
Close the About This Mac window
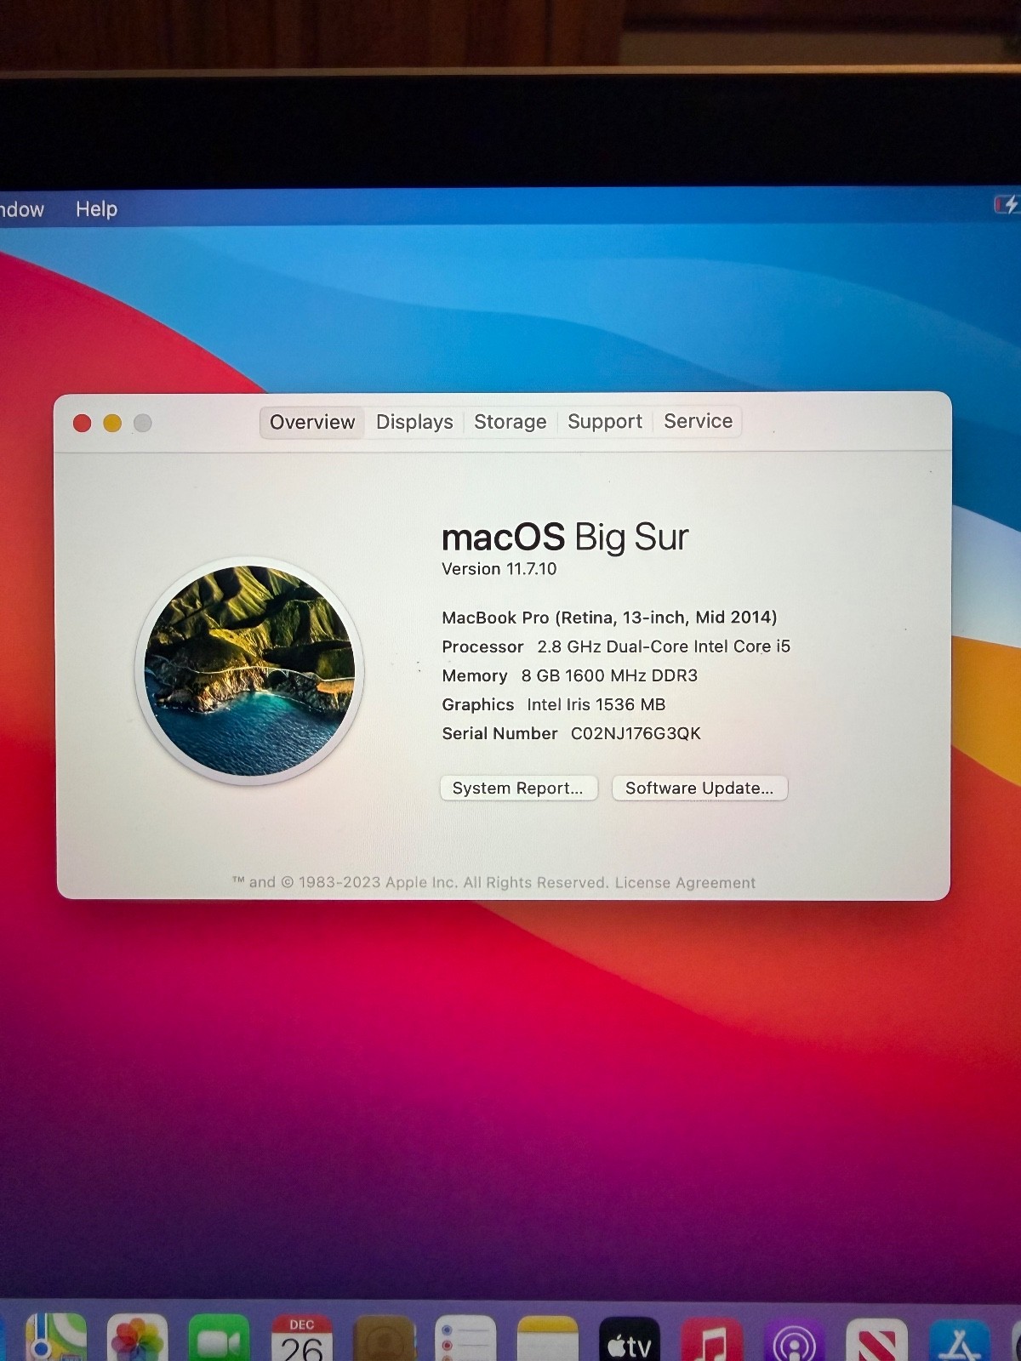pos(83,423)
